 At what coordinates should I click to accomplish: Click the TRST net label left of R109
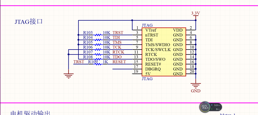tap(79, 62)
